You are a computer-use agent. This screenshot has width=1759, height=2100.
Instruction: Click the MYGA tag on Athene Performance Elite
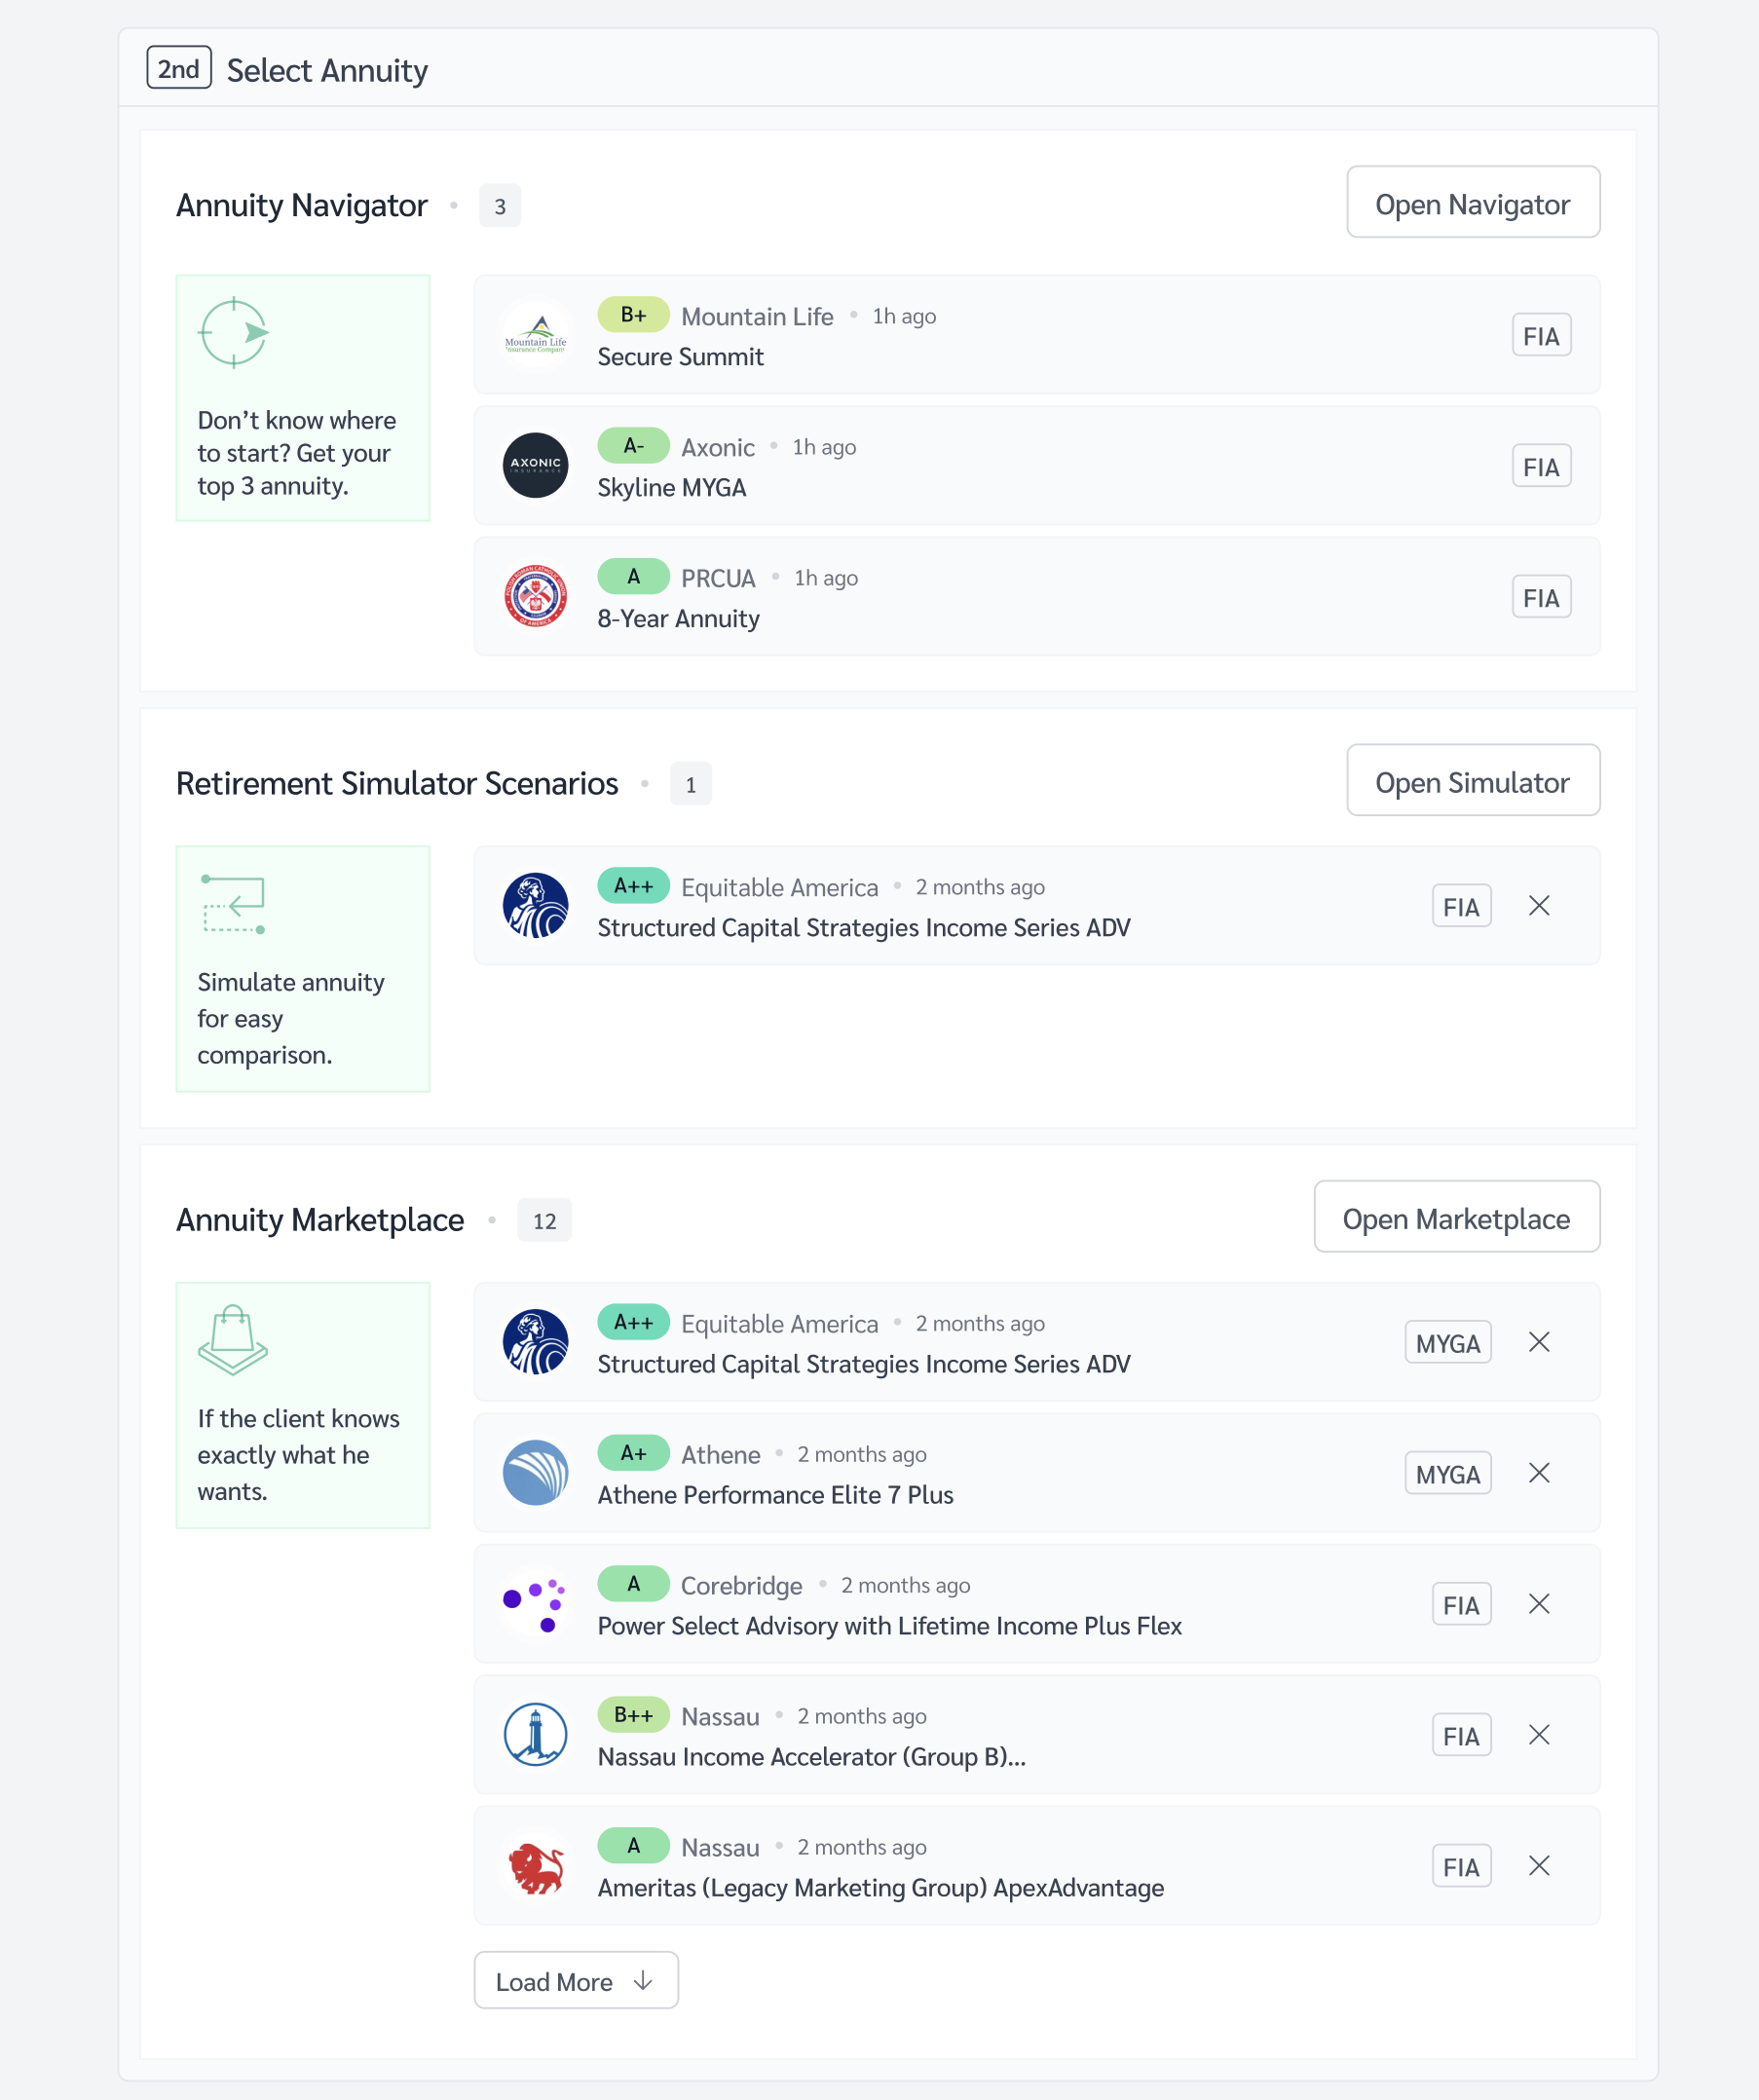click(x=1447, y=1474)
